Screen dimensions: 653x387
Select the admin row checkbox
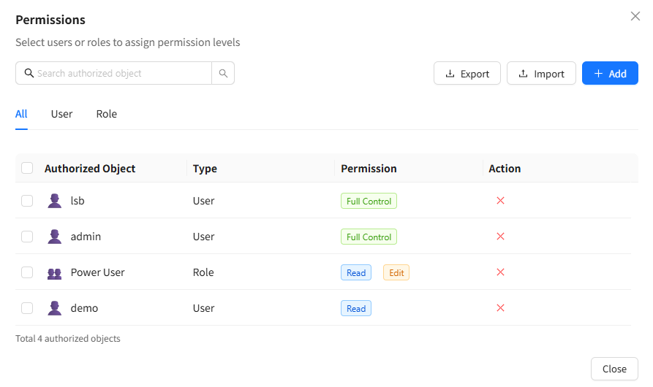[27, 237]
